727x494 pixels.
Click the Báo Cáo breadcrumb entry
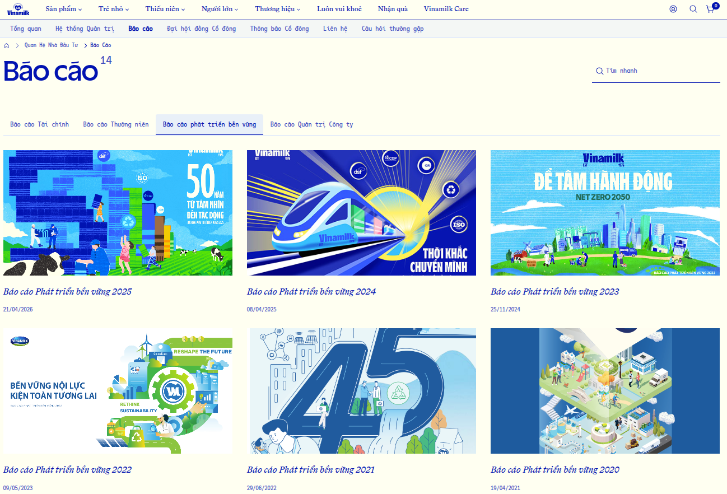click(101, 45)
